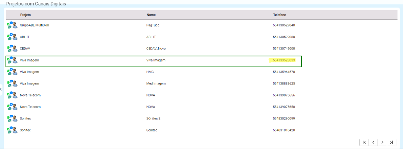Sort by the Projeto column header

(x=25, y=15)
